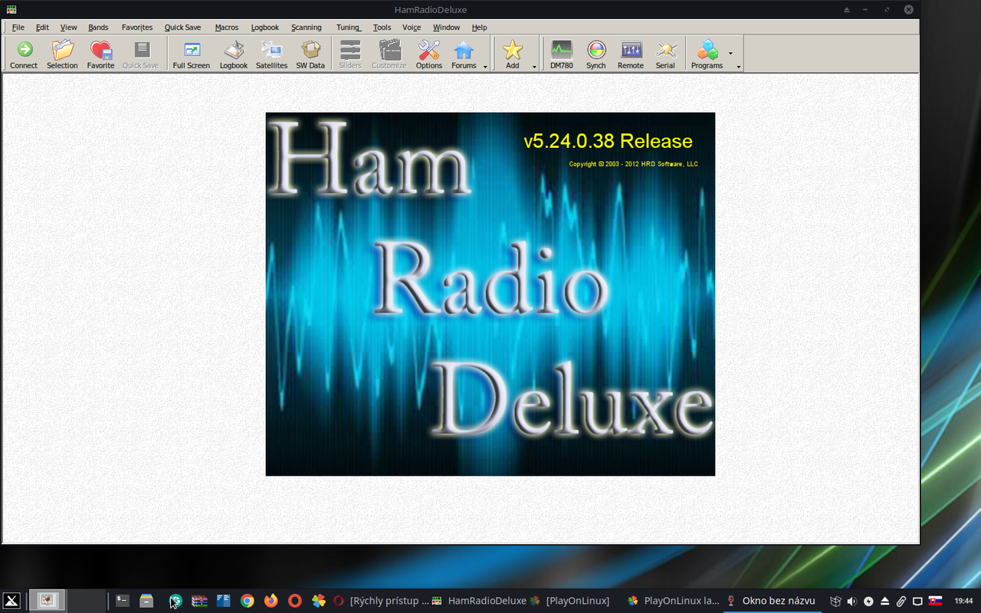981x613 pixels.
Task: Open the Window menu
Action: click(446, 28)
